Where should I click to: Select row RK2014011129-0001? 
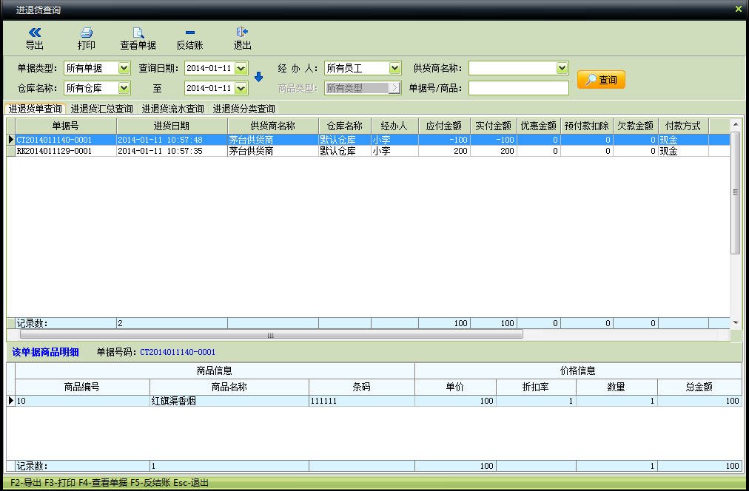pos(368,151)
